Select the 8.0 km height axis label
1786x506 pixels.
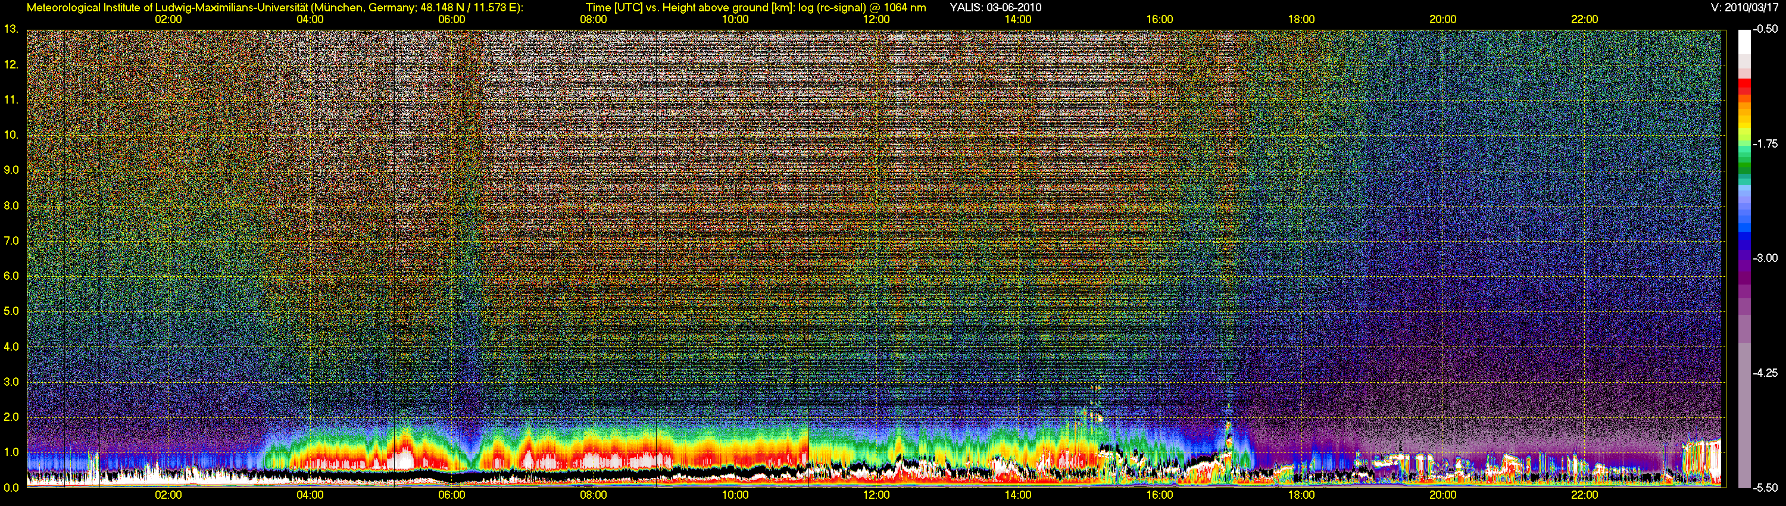tap(11, 205)
